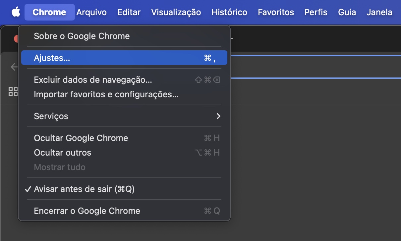The height and width of the screenshot is (241, 401).
Task: Open the Visualização menu
Action: tap(176, 12)
